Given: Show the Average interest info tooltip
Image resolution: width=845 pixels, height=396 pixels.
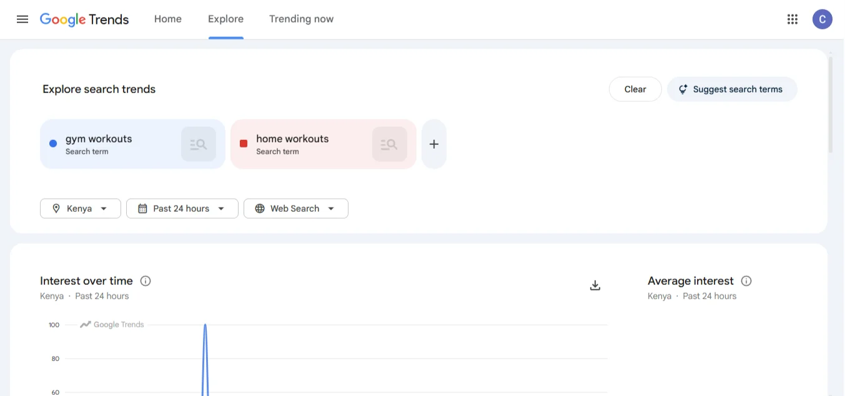Looking at the screenshot, I should [746, 281].
